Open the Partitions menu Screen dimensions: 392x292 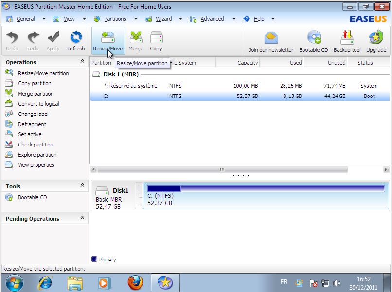point(115,19)
